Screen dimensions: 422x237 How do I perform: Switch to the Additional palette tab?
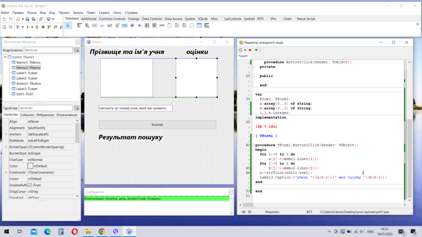point(88,19)
